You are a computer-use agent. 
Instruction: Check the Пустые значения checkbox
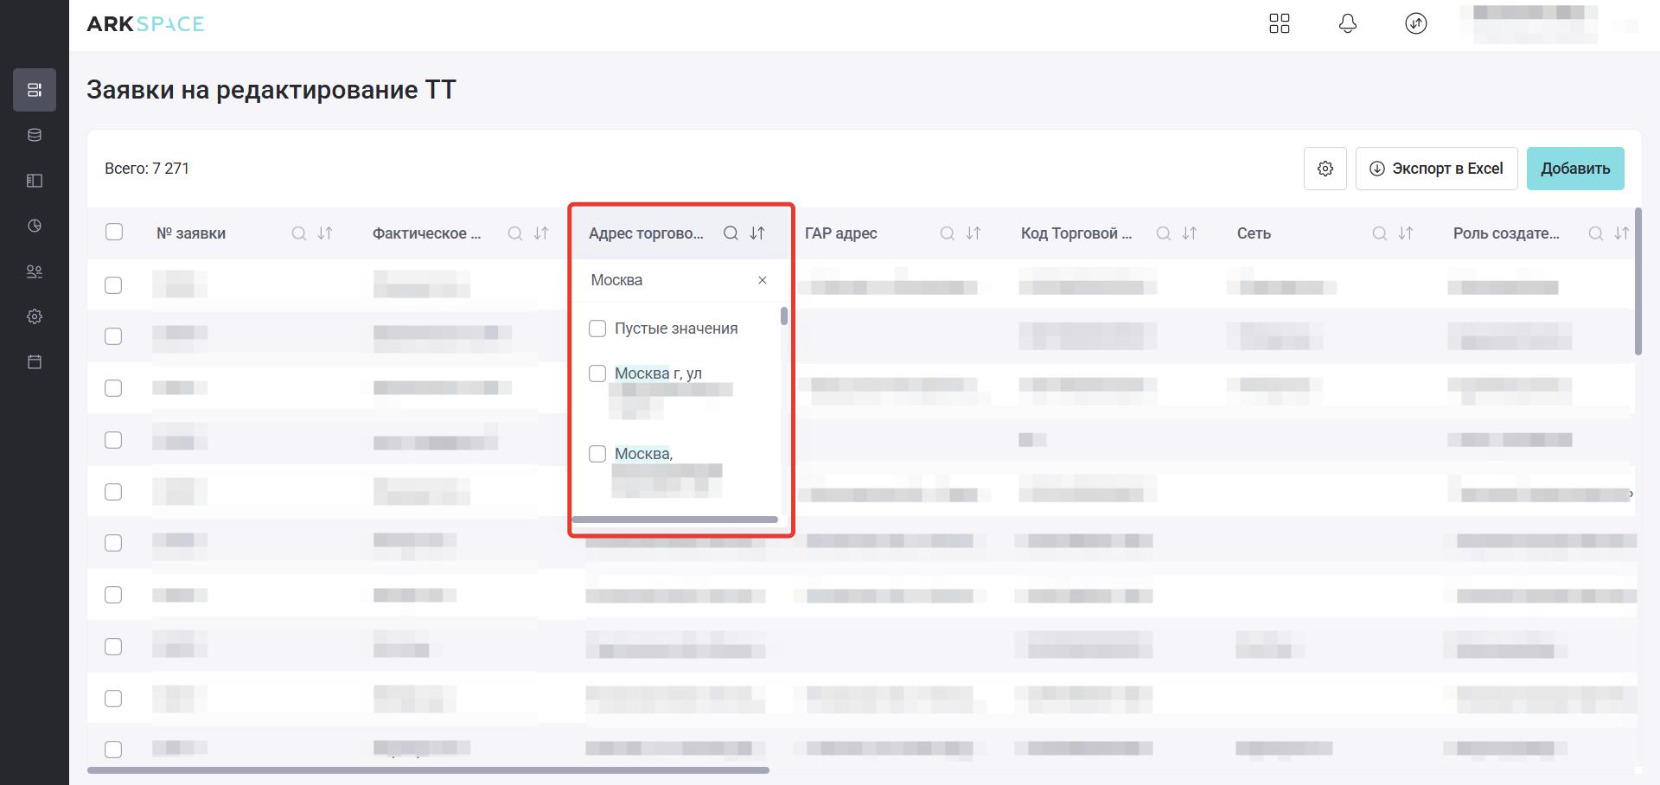click(597, 329)
